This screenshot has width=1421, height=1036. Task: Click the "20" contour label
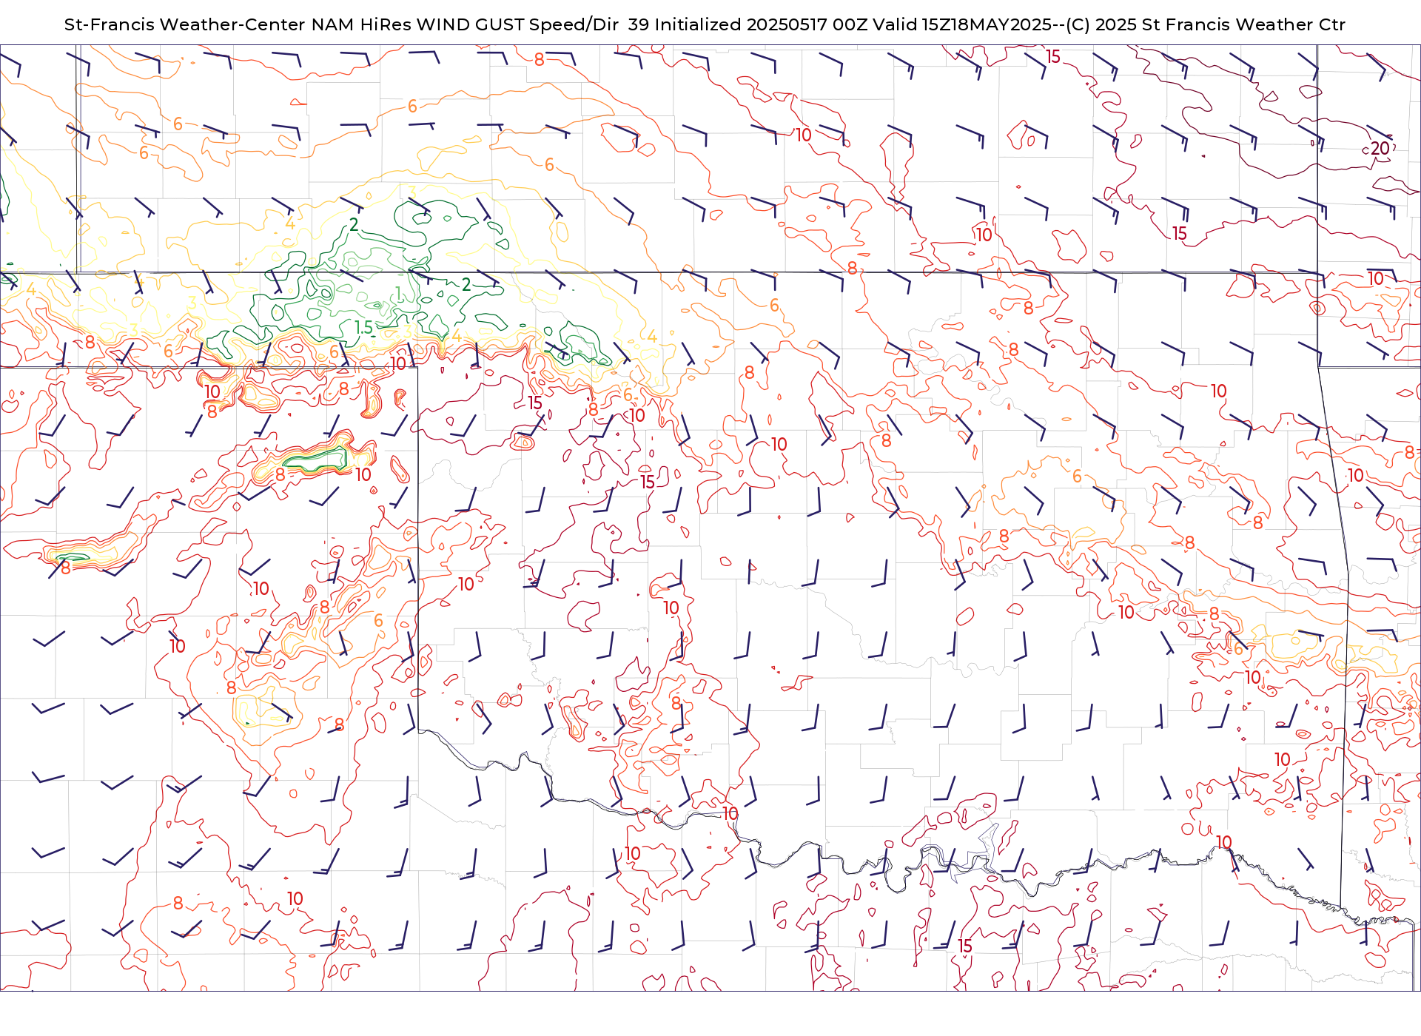(1380, 149)
